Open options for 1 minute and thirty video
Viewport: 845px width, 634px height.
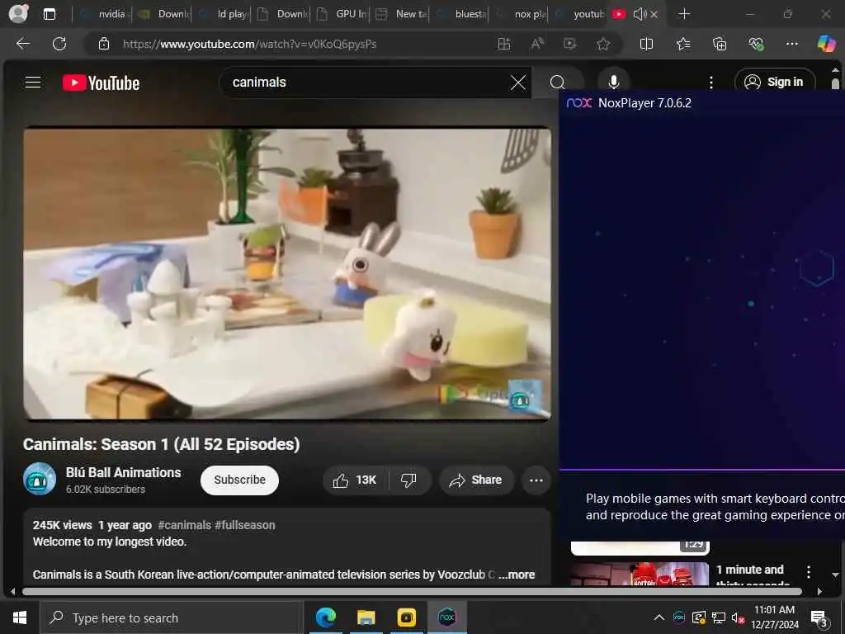click(x=808, y=572)
